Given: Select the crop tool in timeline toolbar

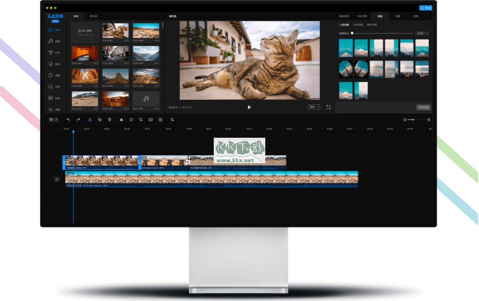Looking at the screenshot, I should (141, 120).
